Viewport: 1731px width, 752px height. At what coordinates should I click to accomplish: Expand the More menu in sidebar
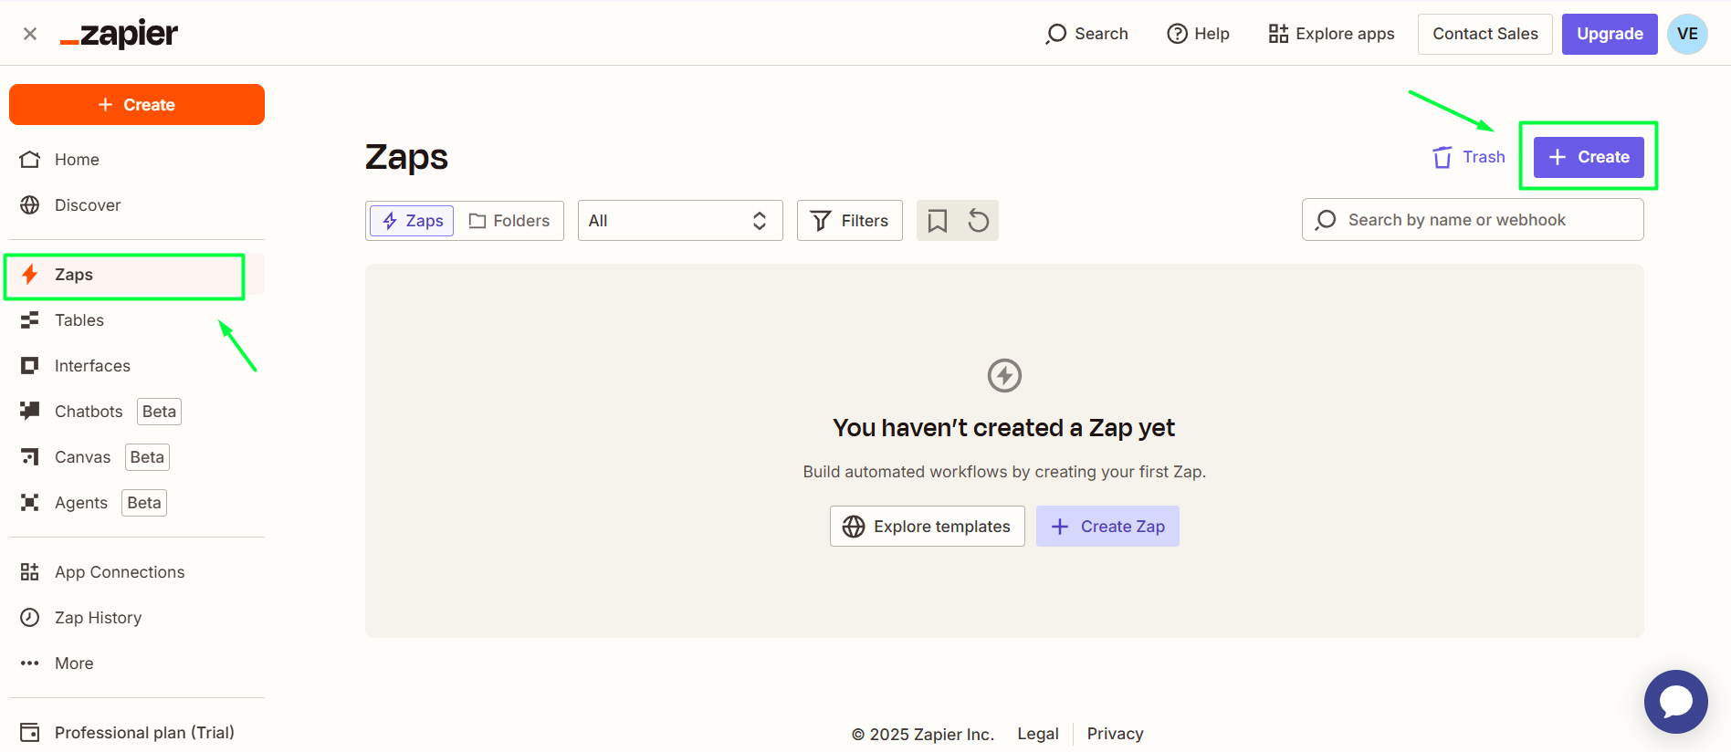coord(137,663)
